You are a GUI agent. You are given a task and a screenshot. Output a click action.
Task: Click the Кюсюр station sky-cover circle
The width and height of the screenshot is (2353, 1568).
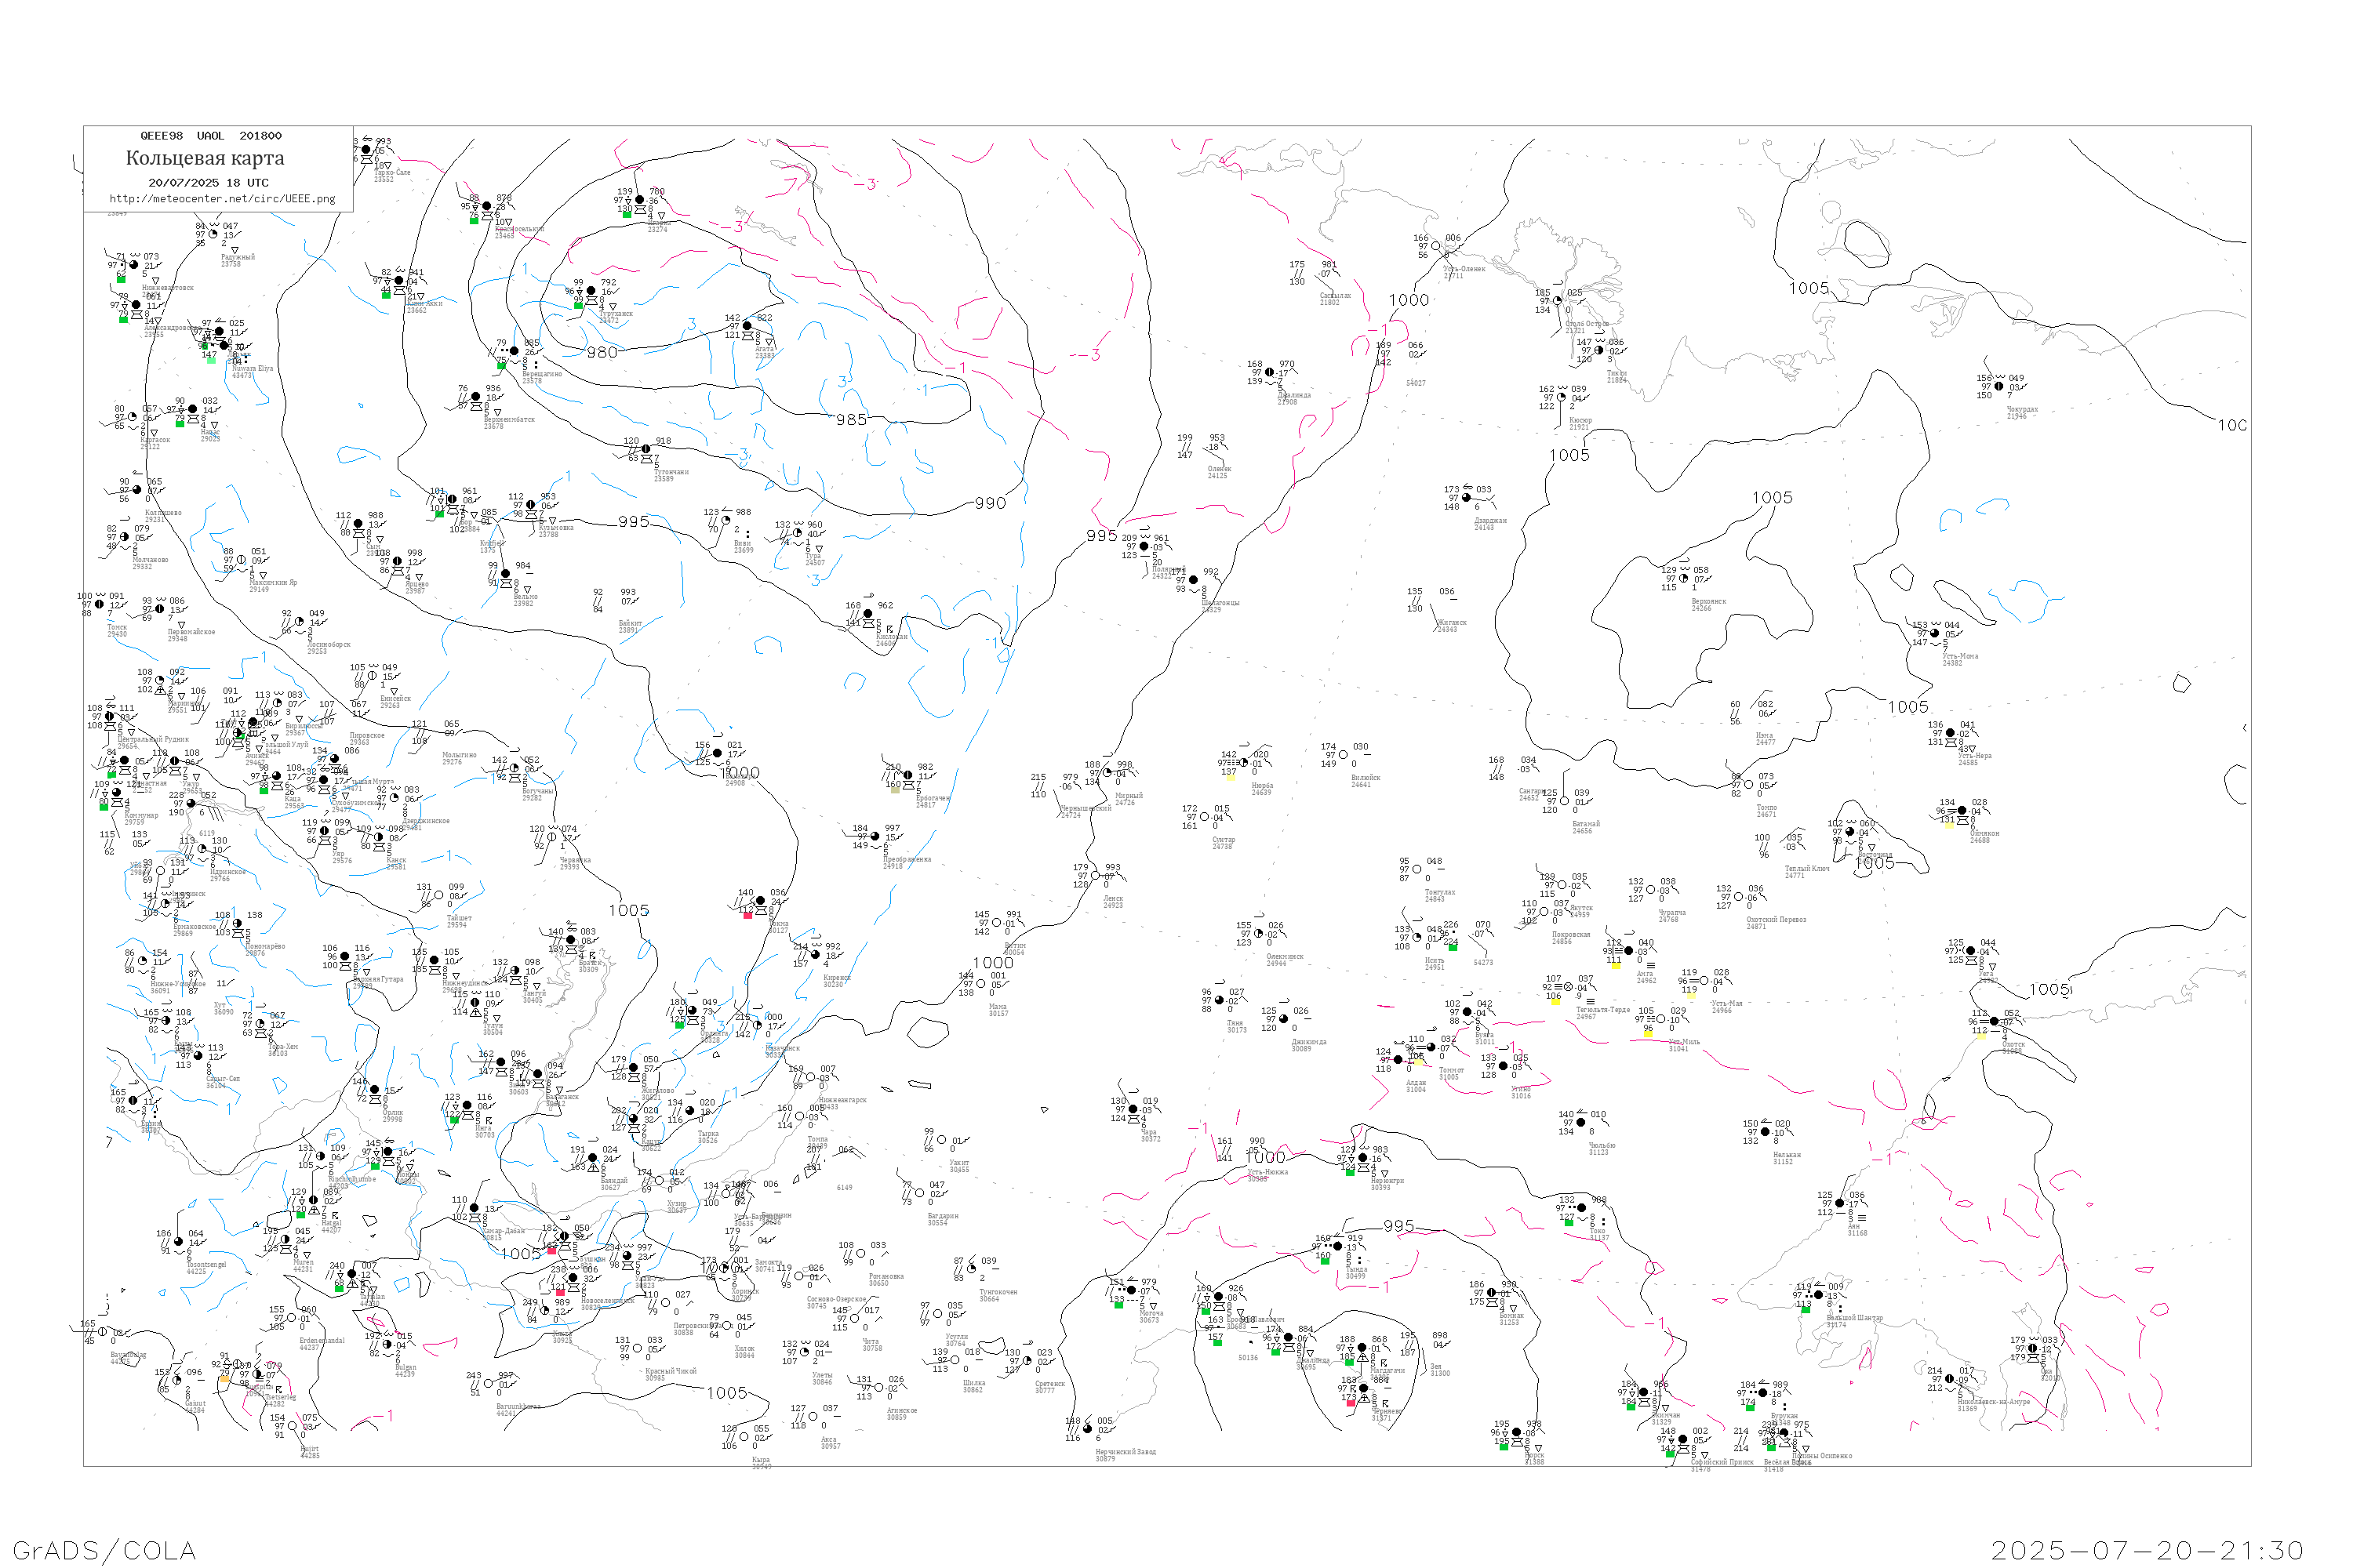pyautogui.click(x=1562, y=397)
